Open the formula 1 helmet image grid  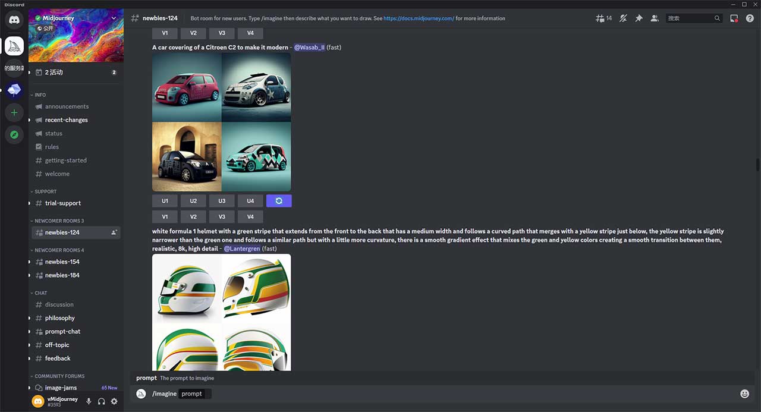pos(222,312)
